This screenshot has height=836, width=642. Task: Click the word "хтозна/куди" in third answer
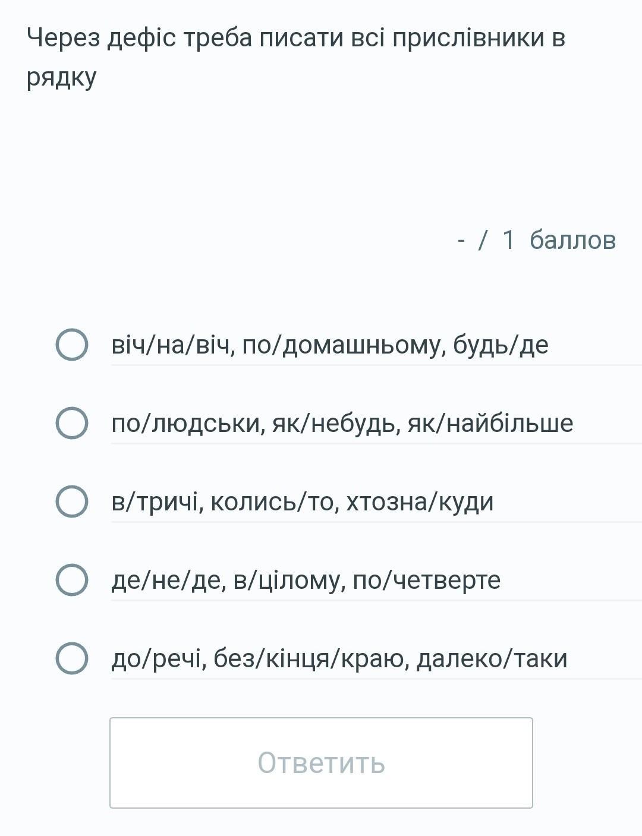[x=420, y=502]
